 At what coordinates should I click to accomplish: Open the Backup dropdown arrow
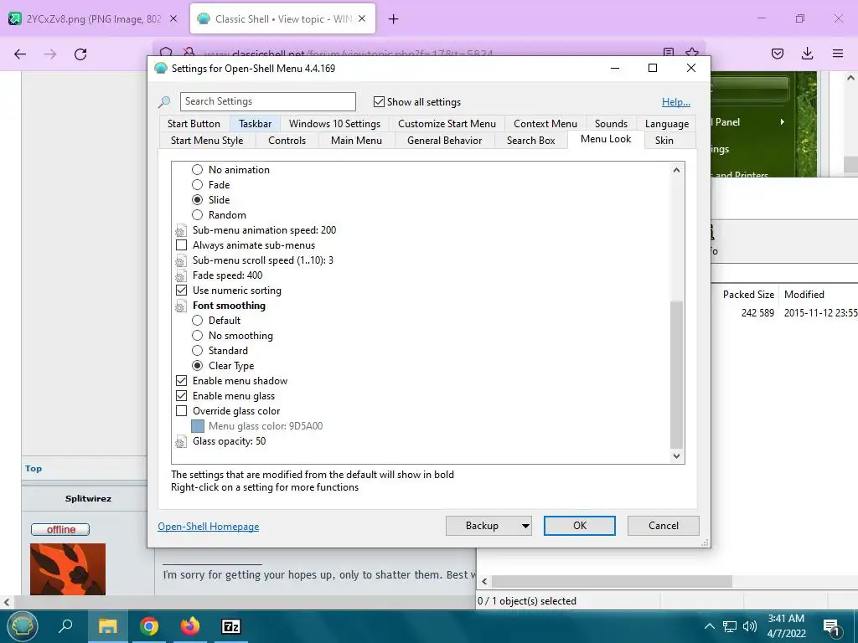point(525,526)
